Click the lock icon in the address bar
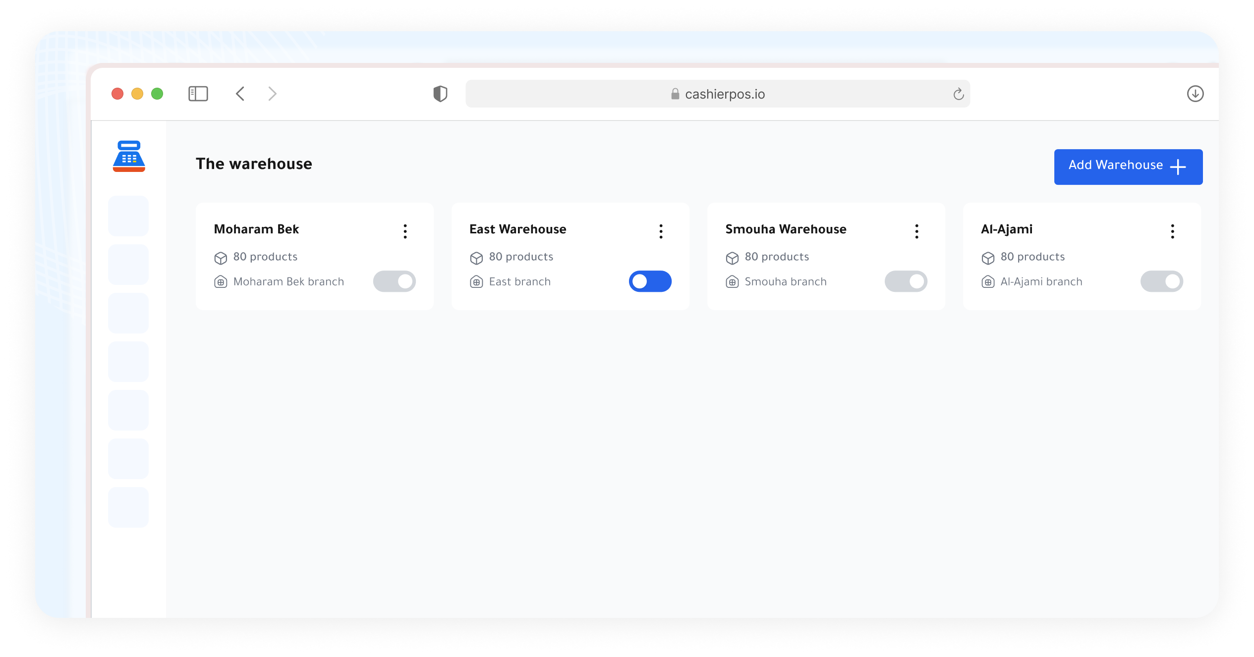This screenshot has height=657, width=1254. point(675,94)
